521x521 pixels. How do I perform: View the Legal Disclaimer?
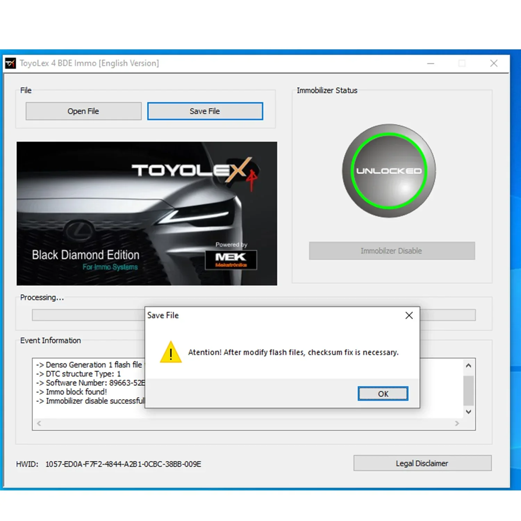tap(422, 463)
